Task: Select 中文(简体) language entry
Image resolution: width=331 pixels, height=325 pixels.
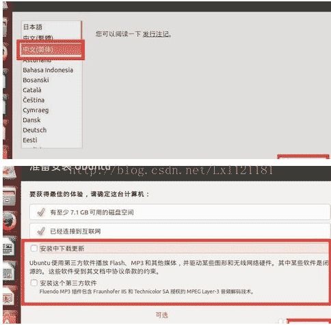Action: click(51, 50)
